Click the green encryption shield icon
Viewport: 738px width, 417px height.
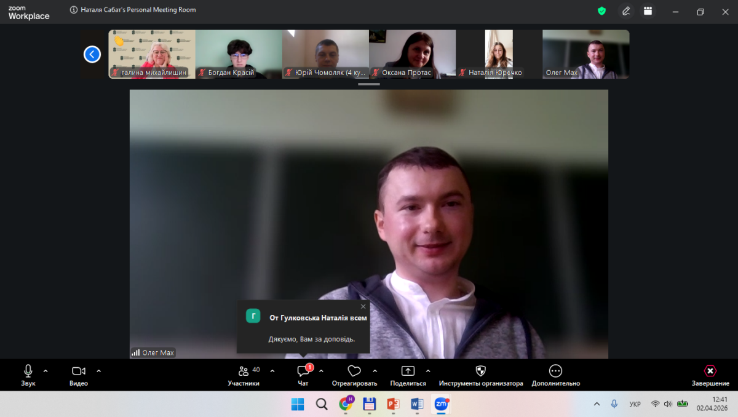[601, 11]
